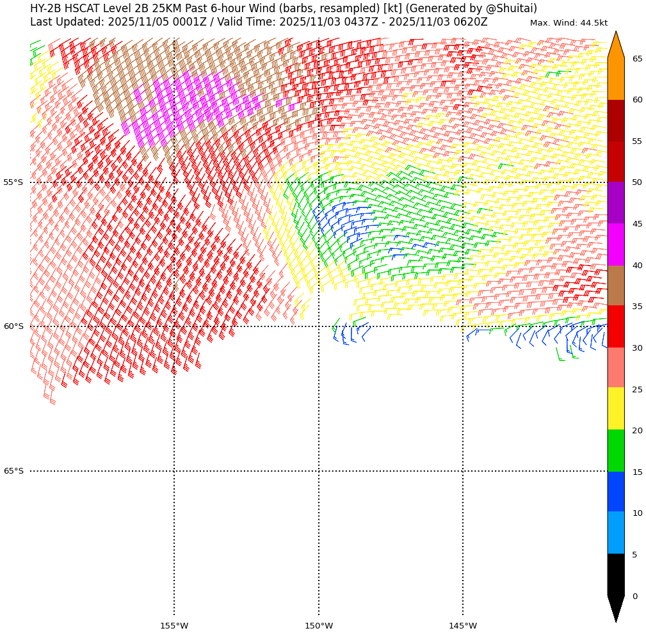Select the purple 45-50 kt colorbar band
646x633 pixels.
(615, 203)
